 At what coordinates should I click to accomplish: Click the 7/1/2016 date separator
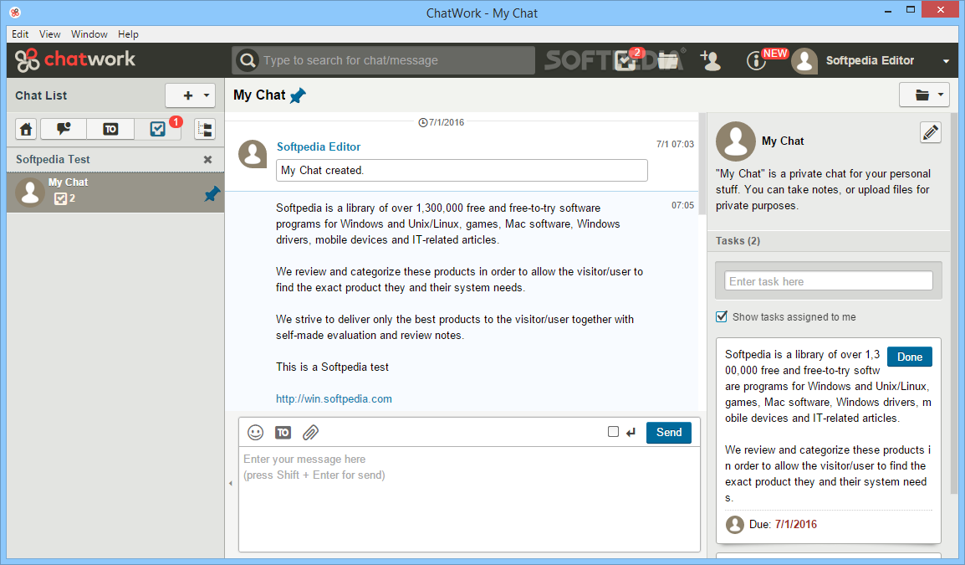[x=442, y=122]
